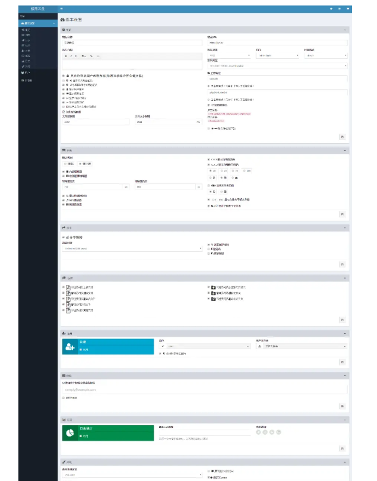
Task: Click the save icon in the 分享 panel
Action: tap(342, 264)
